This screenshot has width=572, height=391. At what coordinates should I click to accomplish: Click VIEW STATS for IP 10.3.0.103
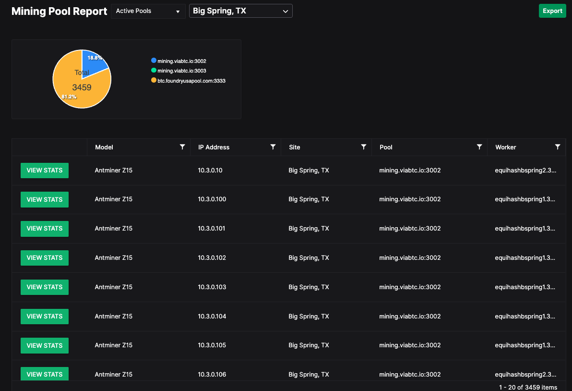pyautogui.click(x=45, y=287)
